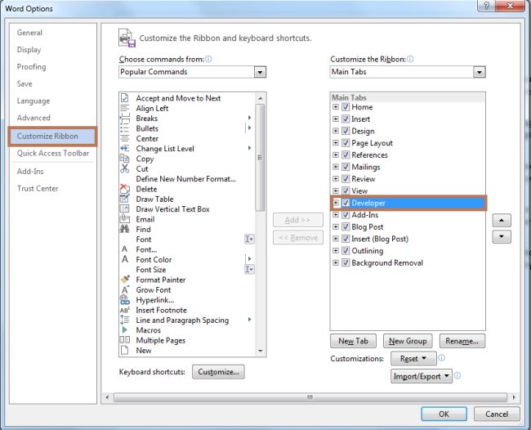Click the Move Down arrow button
Image resolution: width=531 pixels, height=430 pixels.
pyautogui.click(x=502, y=236)
